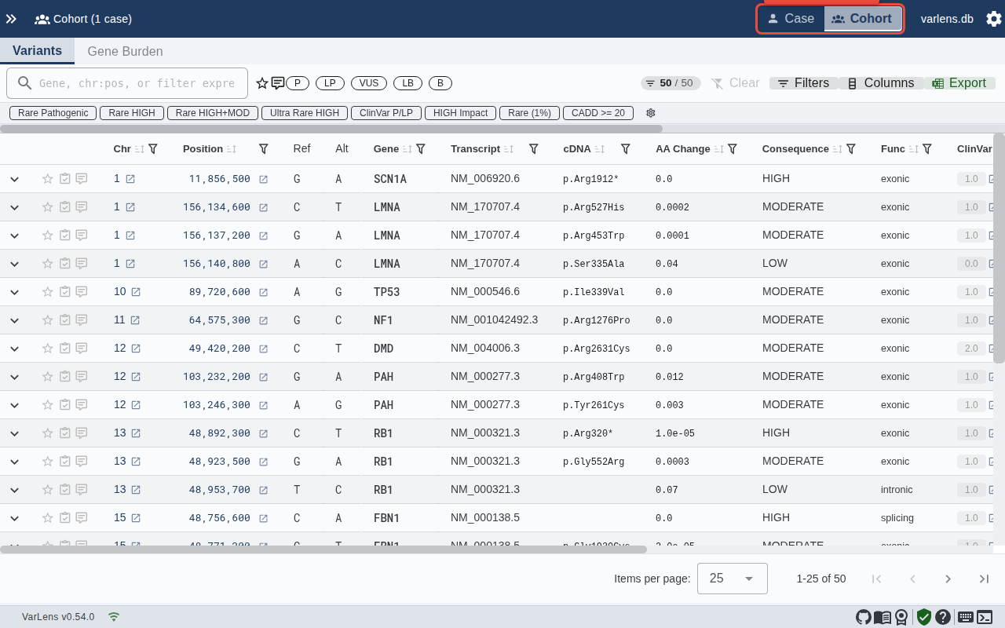Open the terminal icon in the status bar
1005x628 pixels.
tap(985, 617)
